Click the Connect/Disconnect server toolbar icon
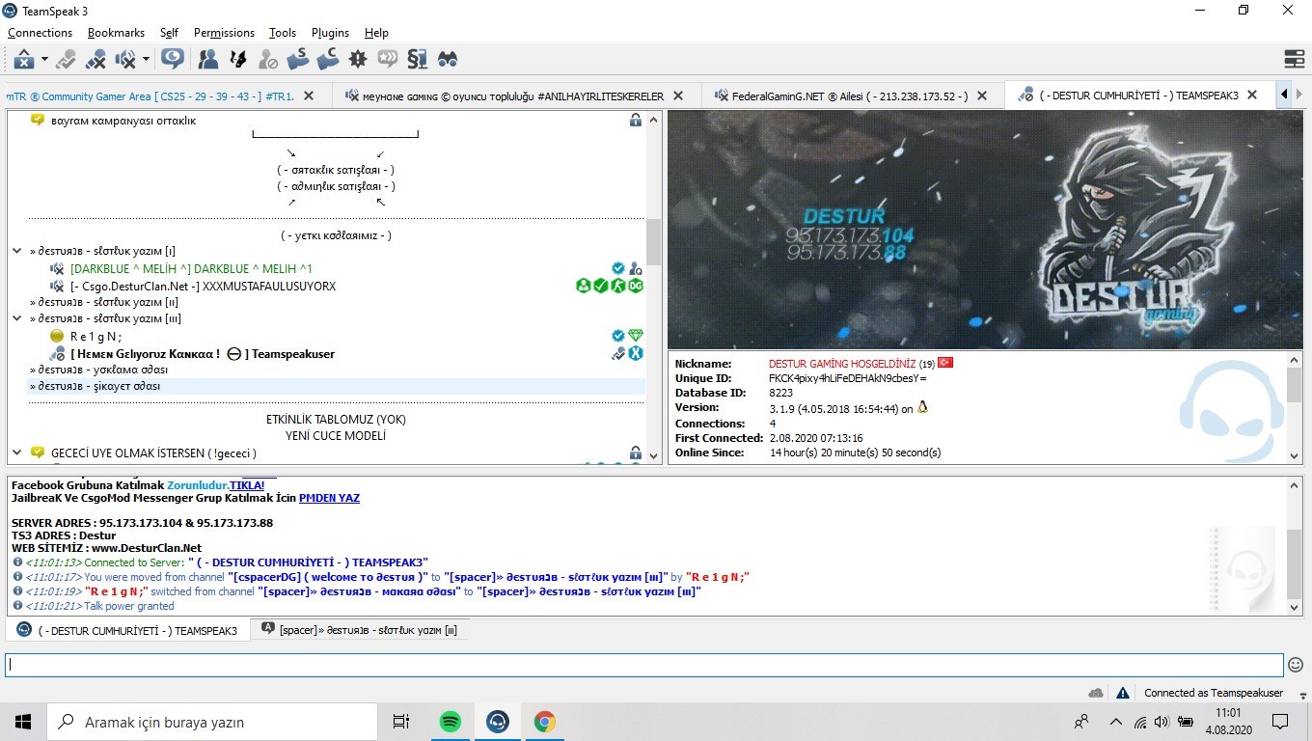Image resolution: width=1312 pixels, height=741 pixels. pyautogui.click(x=23, y=59)
